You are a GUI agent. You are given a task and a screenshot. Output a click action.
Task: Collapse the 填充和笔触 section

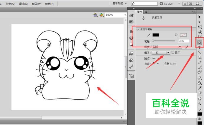click(x=138, y=29)
